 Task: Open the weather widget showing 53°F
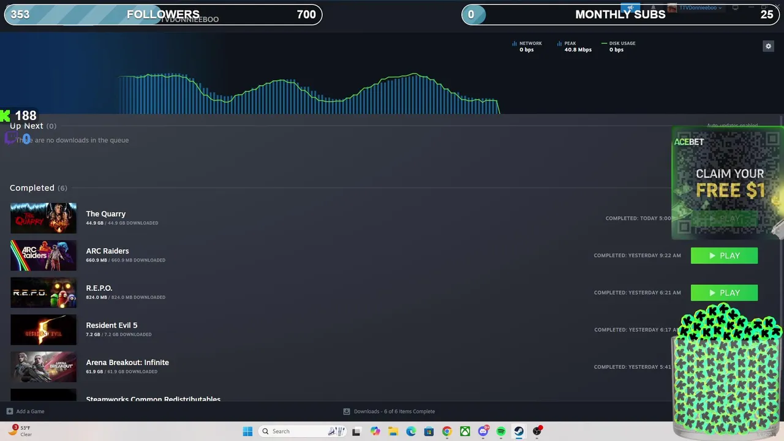pyautogui.click(x=20, y=431)
